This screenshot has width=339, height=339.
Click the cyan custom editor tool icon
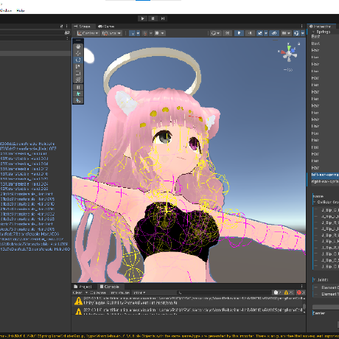78,94
